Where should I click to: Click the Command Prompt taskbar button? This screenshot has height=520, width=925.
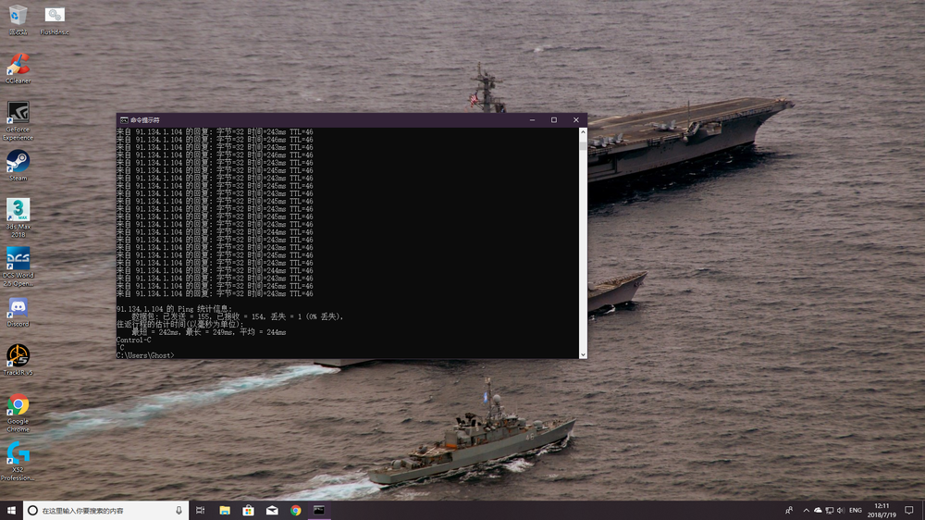(319, 510)
